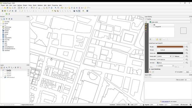Viewport: 192px width, 108px height.
Task: Open a project with the folder icon
Action: coord(5,8)
